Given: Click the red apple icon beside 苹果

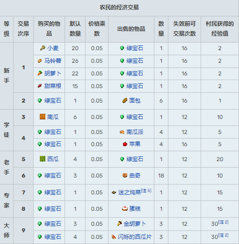Looking at the screenshot, I should [125, 144].
